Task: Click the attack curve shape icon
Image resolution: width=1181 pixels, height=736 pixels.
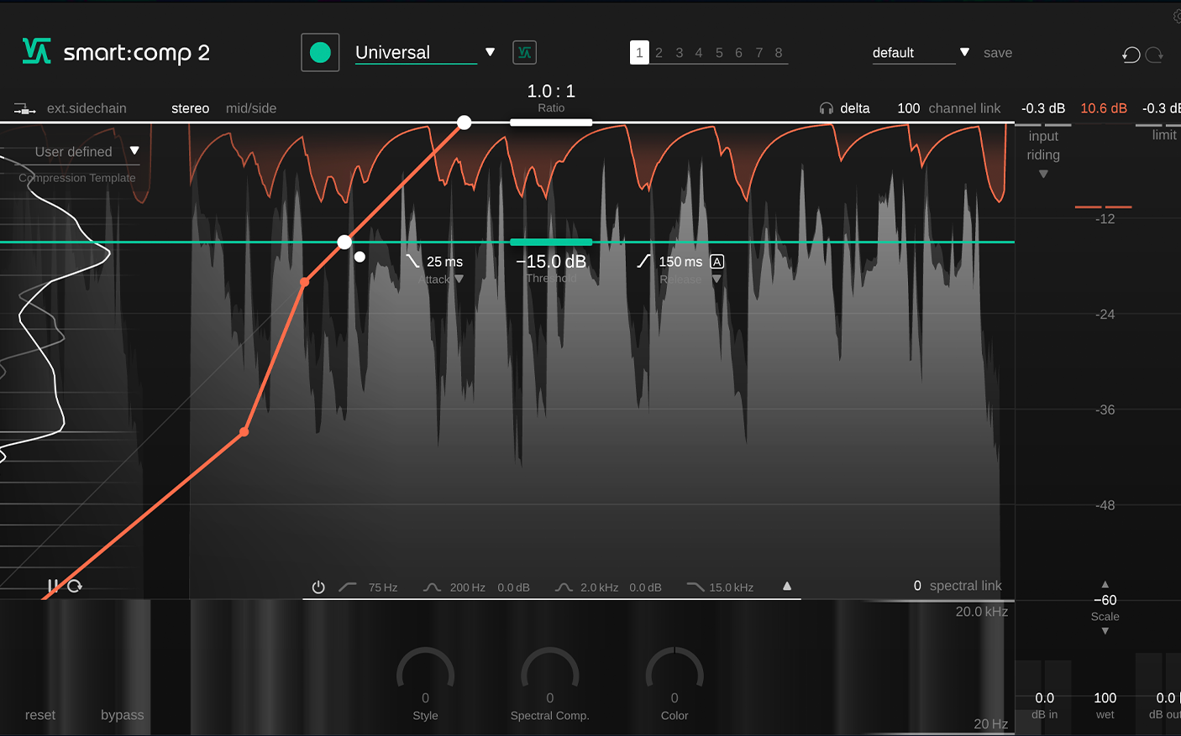Action: pos(412,261)
